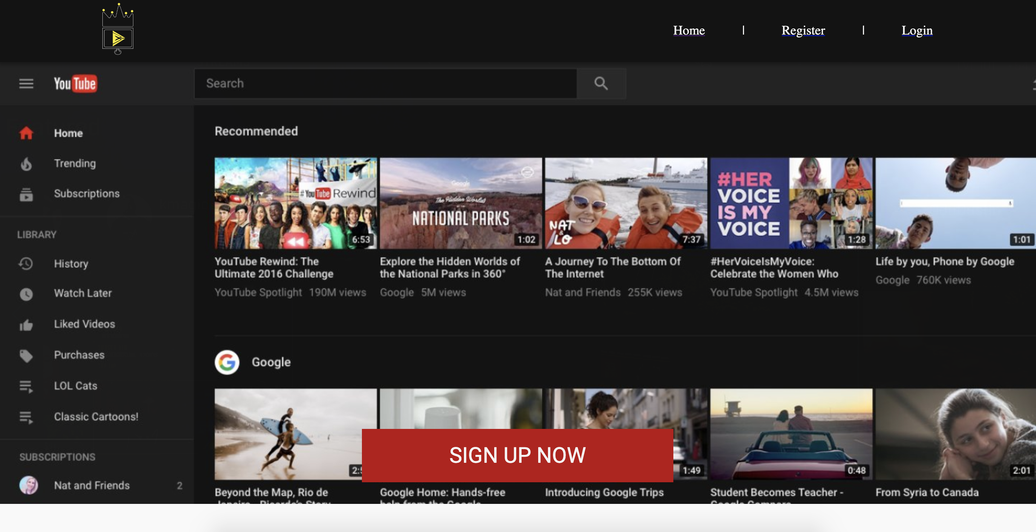
Task: Play the From Syria to Canada thumbnail
Action: pyautogui.click(x=956, y=434)
